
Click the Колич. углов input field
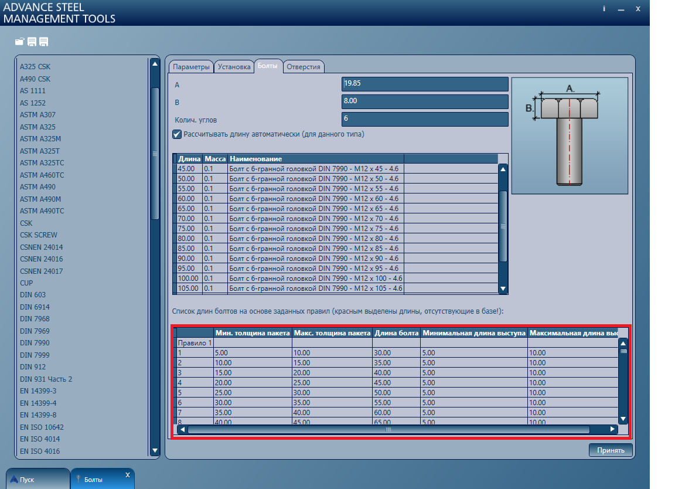pyautogui.click(x=425, y=119)
